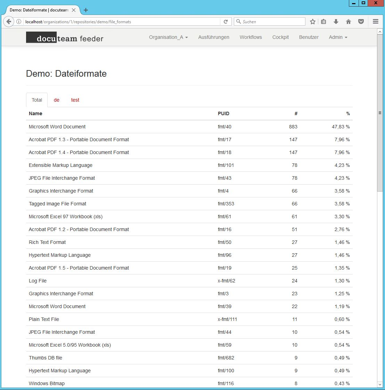Click the Pocket save icon
The image size is (385, 390).
(x=361, y=22)
